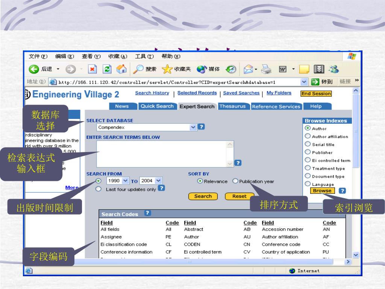Viewport: 385px width, 289px height.
Task: Open the 1990 start year dropdown
Action: 125,181
